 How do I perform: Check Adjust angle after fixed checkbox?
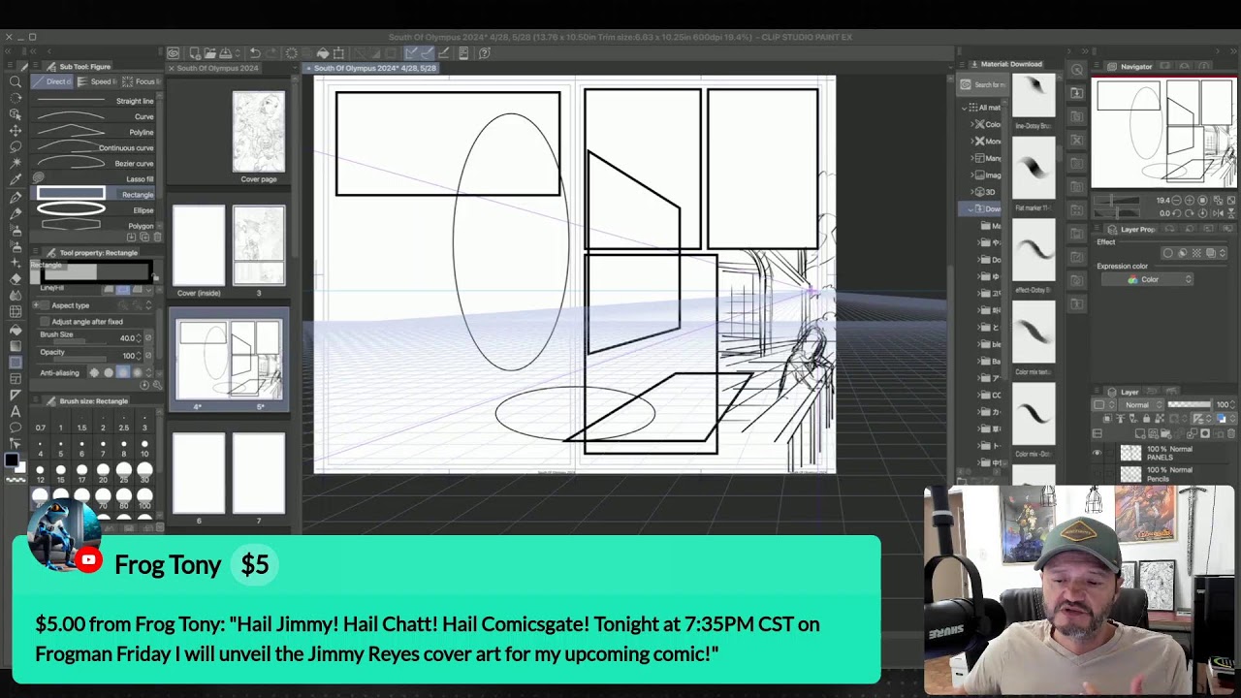(x=46, y=322)
